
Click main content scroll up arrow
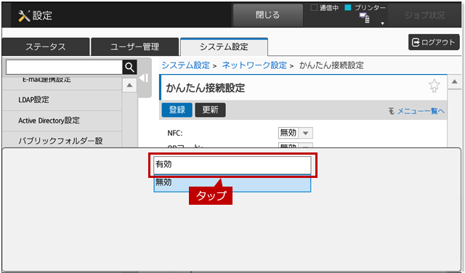(454, 82)
